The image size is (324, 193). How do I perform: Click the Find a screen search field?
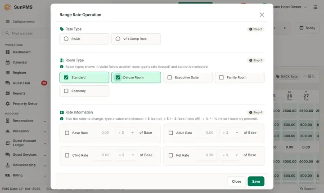[27, 33]
